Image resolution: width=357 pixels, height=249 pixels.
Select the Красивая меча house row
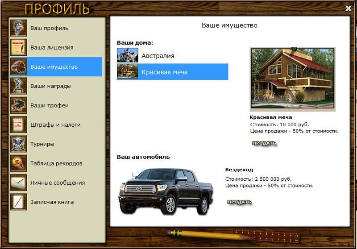point(172,72)
